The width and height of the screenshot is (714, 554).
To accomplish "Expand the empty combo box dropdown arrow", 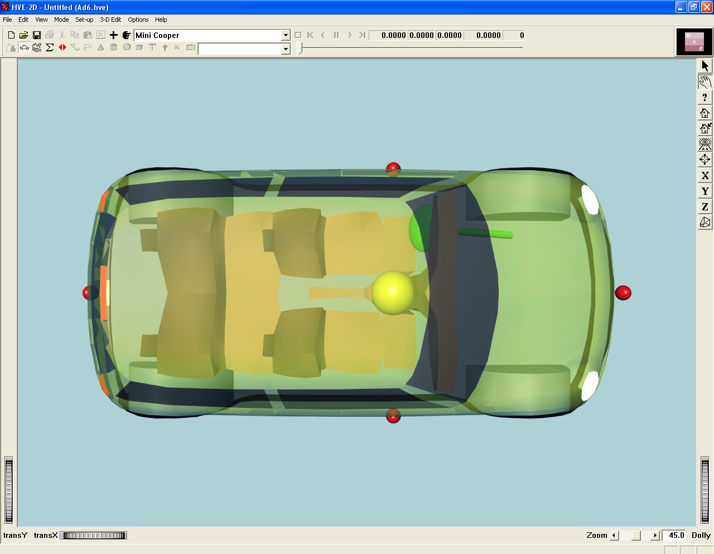I will pos(286,49).
